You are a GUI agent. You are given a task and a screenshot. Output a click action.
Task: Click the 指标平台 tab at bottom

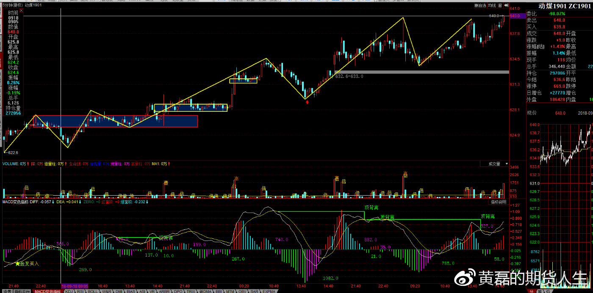pos(22,291)
